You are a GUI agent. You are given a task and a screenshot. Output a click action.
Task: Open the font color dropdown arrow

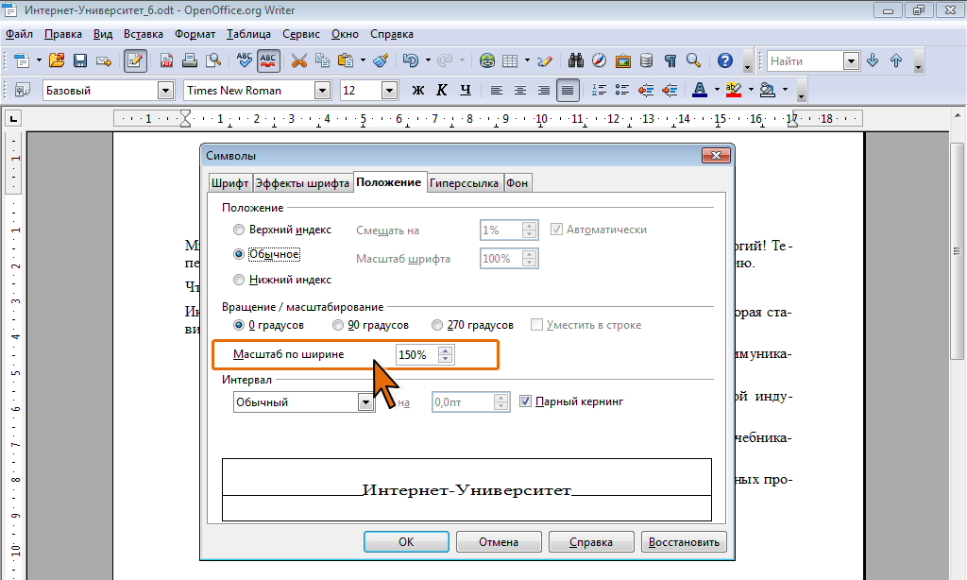[717, 90]
